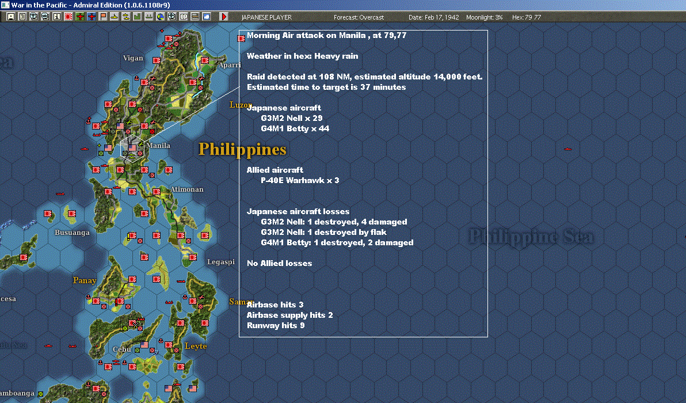Click the single yellow ship toolbar icon

114,17
